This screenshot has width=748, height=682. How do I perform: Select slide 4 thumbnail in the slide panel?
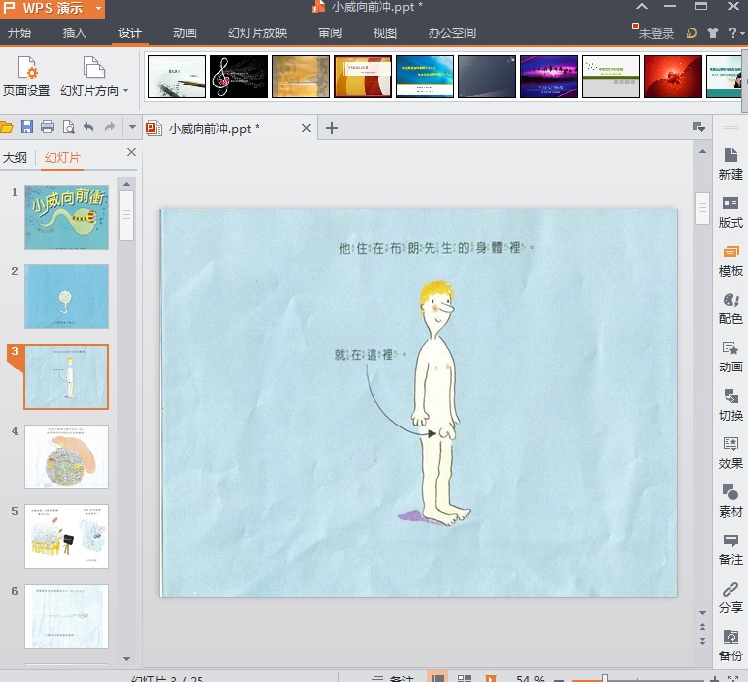click(x=66, y=456)
